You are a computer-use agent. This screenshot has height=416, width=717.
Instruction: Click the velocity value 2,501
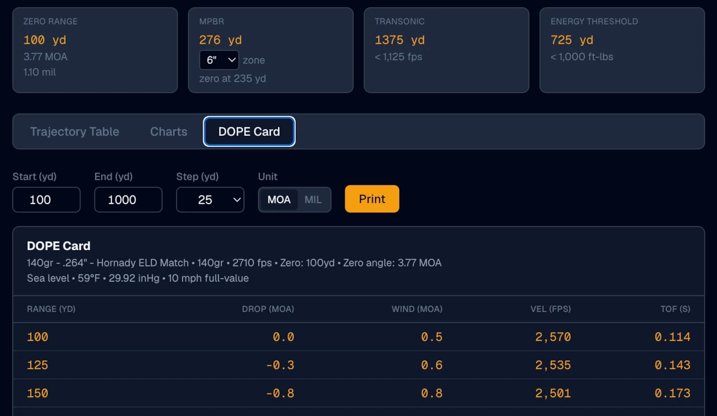tap(553, 394)
